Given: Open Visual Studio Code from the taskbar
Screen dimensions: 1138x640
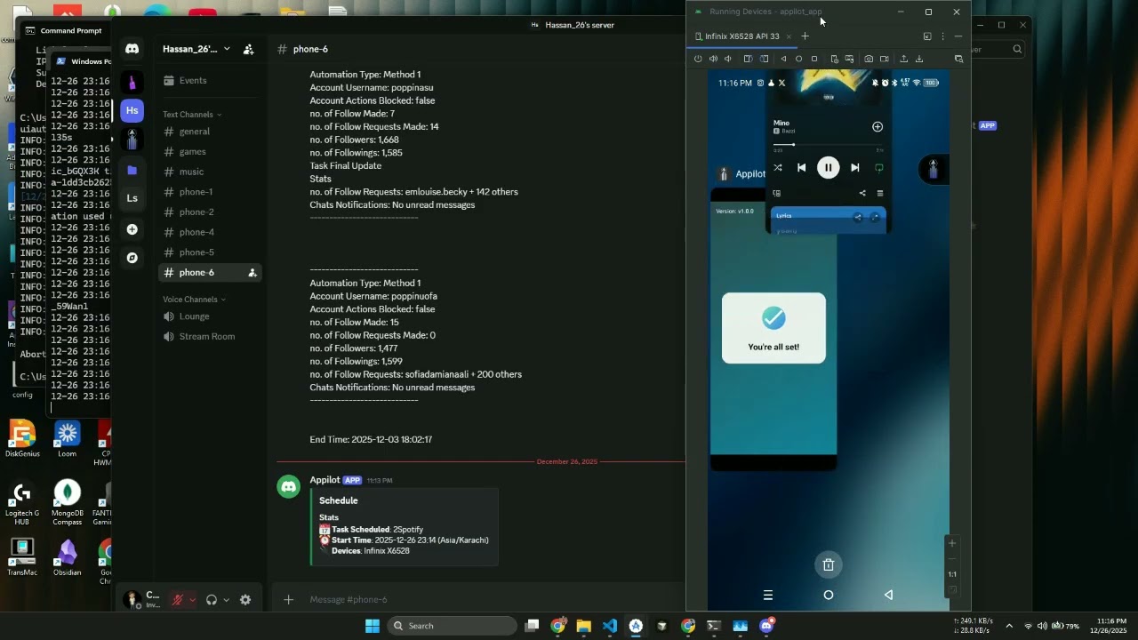Looking at the screenshot, I should point(610,626).
